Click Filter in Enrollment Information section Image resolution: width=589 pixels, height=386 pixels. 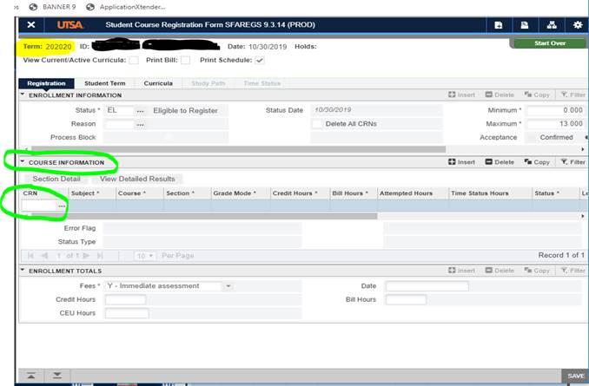[x=572, y=94]
